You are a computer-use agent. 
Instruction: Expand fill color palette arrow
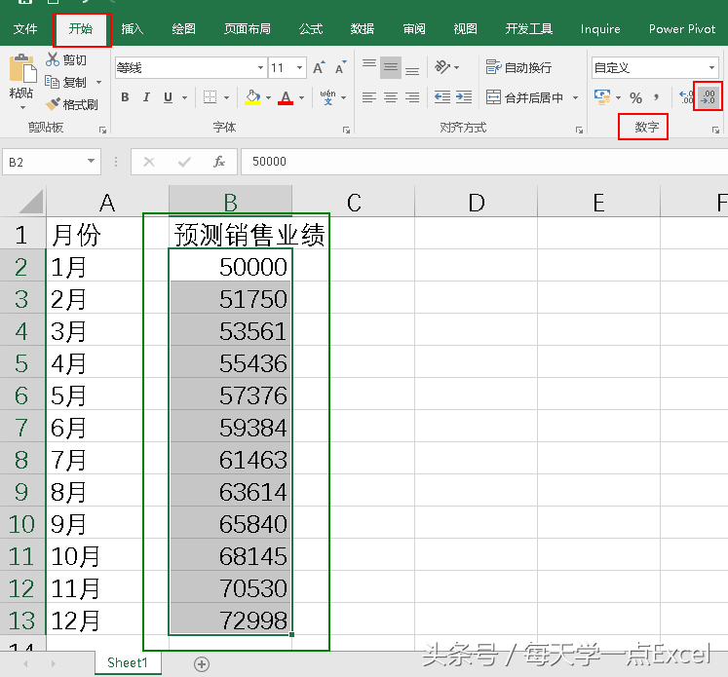268,97
